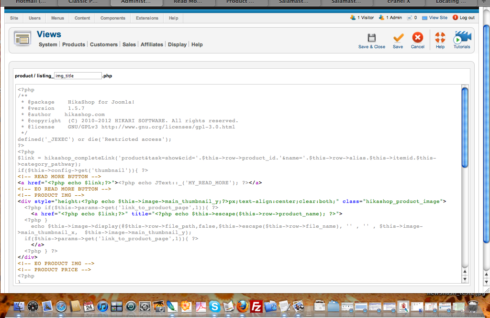Launch Firefox from the dock
The width and height of the screenshot is (490, 318).
pyautogui.click(x=243, y=307)
